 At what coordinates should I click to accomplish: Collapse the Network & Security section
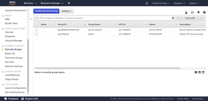pos(3,46)
